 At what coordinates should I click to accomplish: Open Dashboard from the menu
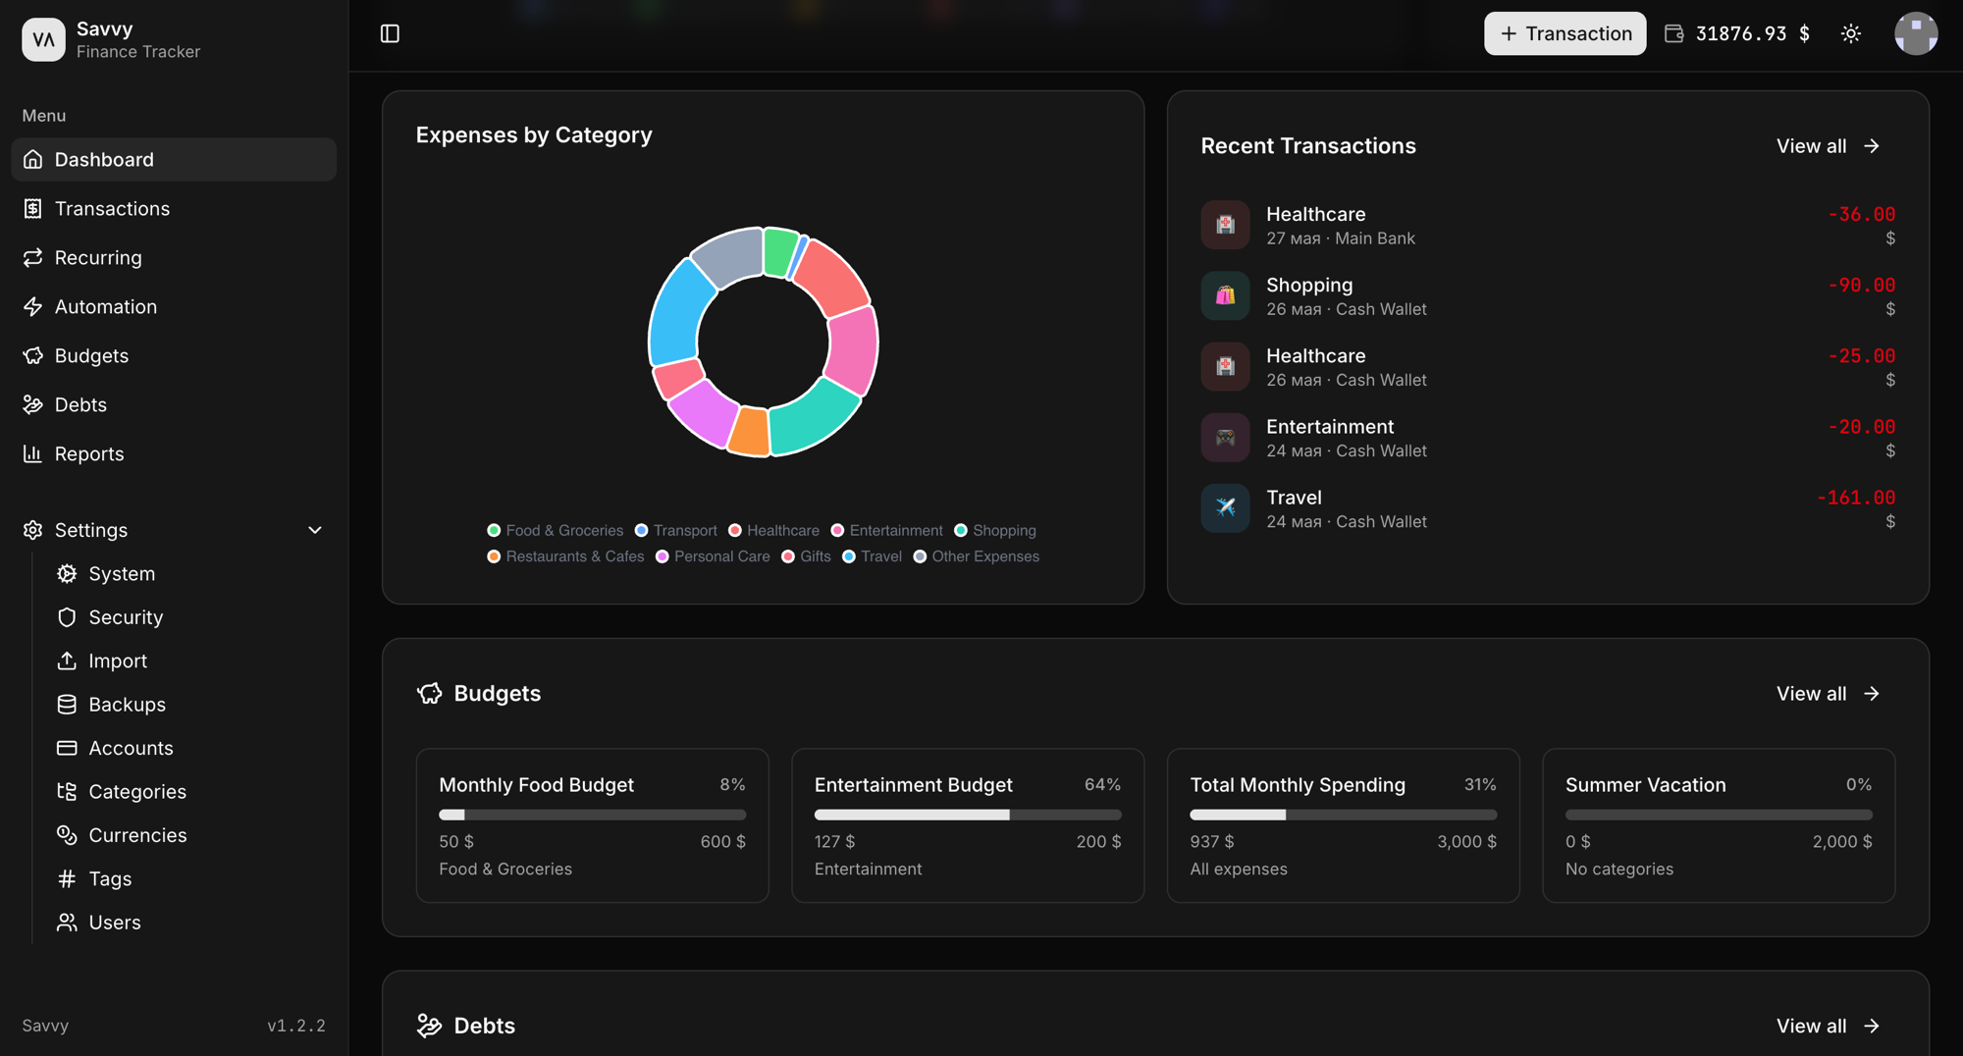point(174,159)
